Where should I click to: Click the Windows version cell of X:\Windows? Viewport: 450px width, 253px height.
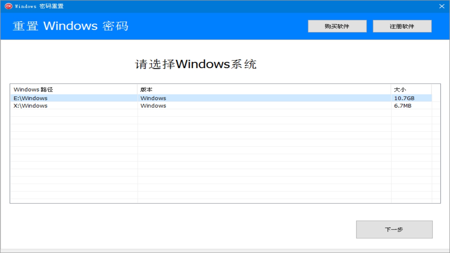tap(153, 105)
